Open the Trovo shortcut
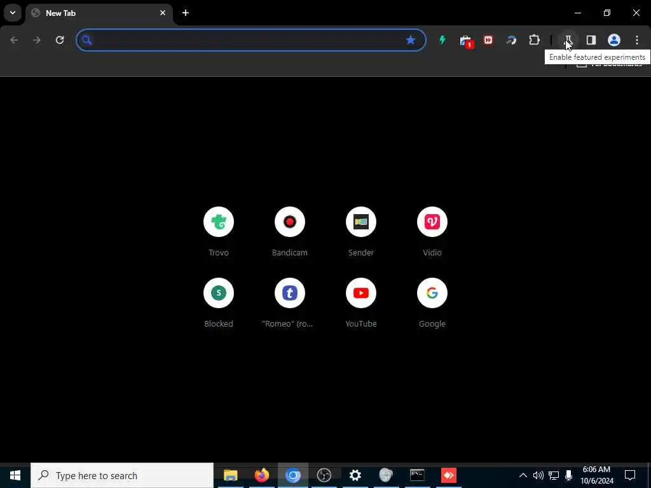The width and height of the screenshot is (651, 488). point(219,231)
